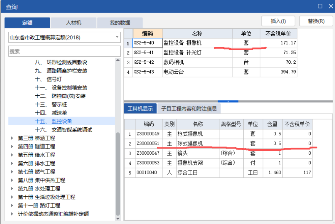Open the 山东省市政工程概算定额(2018) dropdown
The height and width of the screenshot is (224, 335).
(64, 37)
